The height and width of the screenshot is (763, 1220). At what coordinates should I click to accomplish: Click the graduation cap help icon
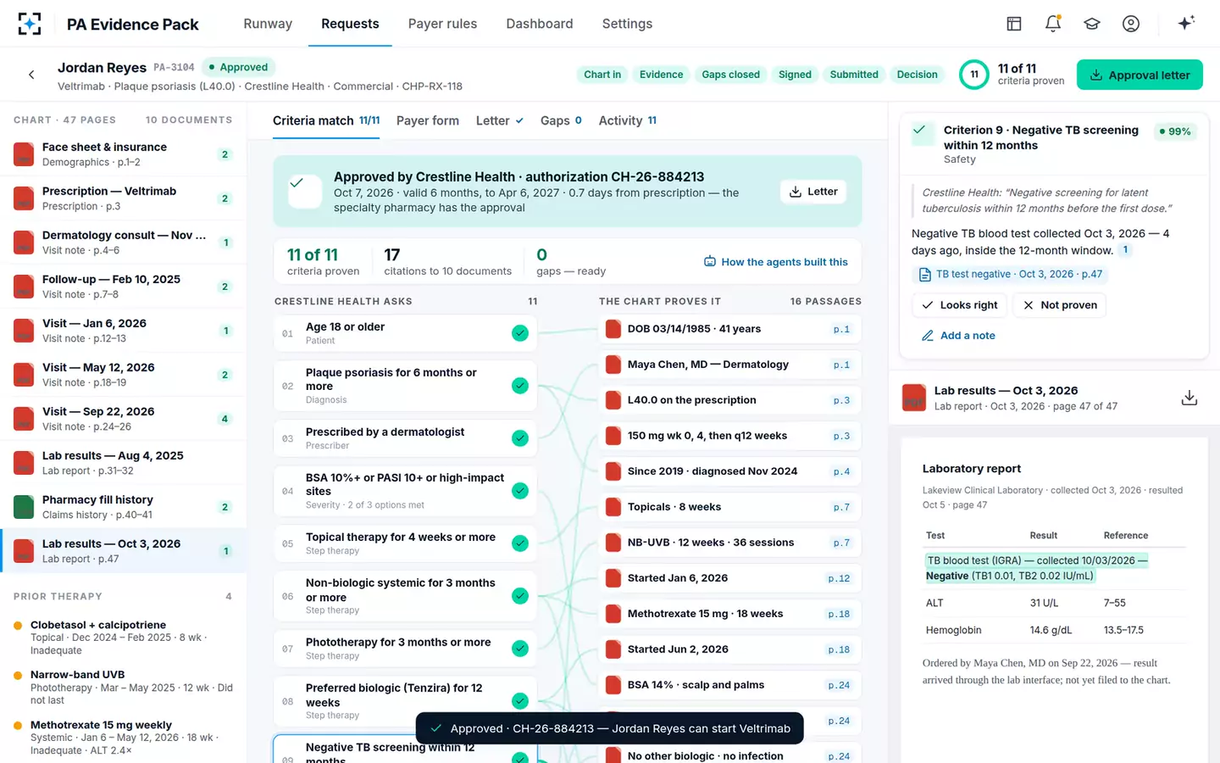coord(1092,24)
